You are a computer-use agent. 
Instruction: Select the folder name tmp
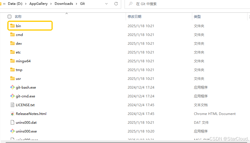click(19, 70)
